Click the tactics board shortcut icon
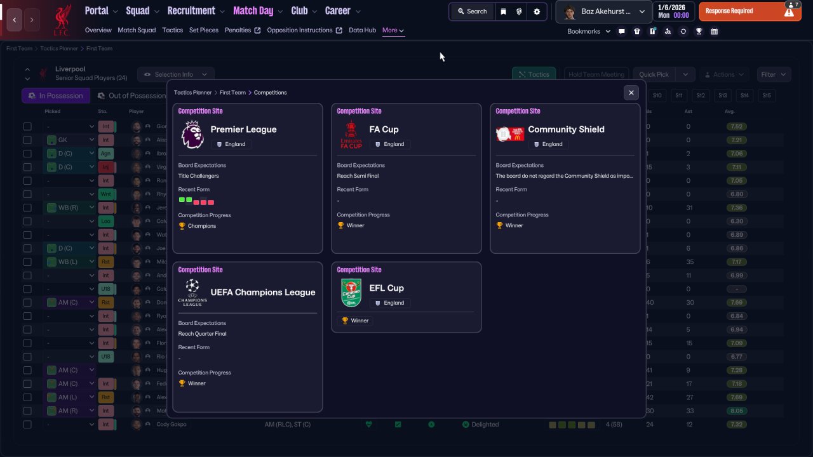This screenshot has height=457, width=813. 652,31
